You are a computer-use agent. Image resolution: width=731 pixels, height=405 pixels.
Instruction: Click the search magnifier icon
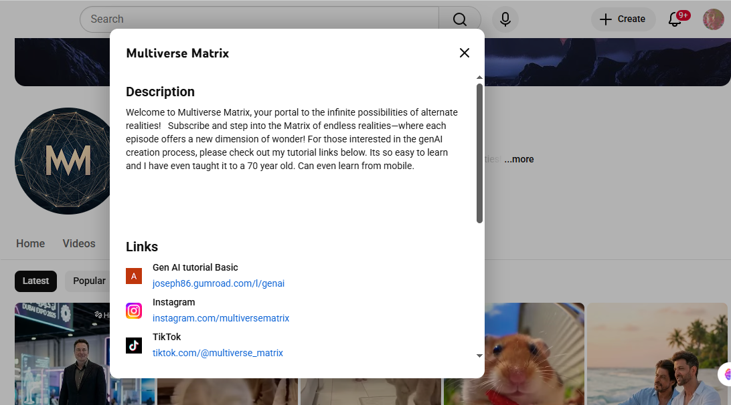459,19
